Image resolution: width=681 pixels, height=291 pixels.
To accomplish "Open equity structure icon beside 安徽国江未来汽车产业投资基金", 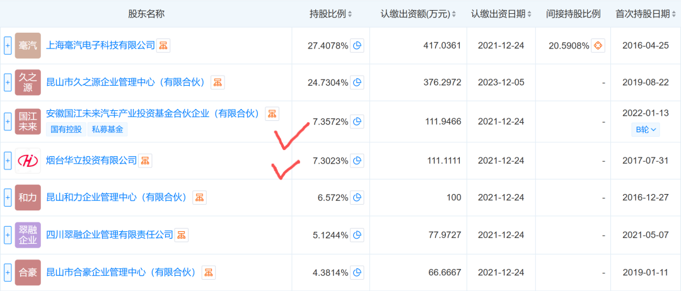I will 272,113.
